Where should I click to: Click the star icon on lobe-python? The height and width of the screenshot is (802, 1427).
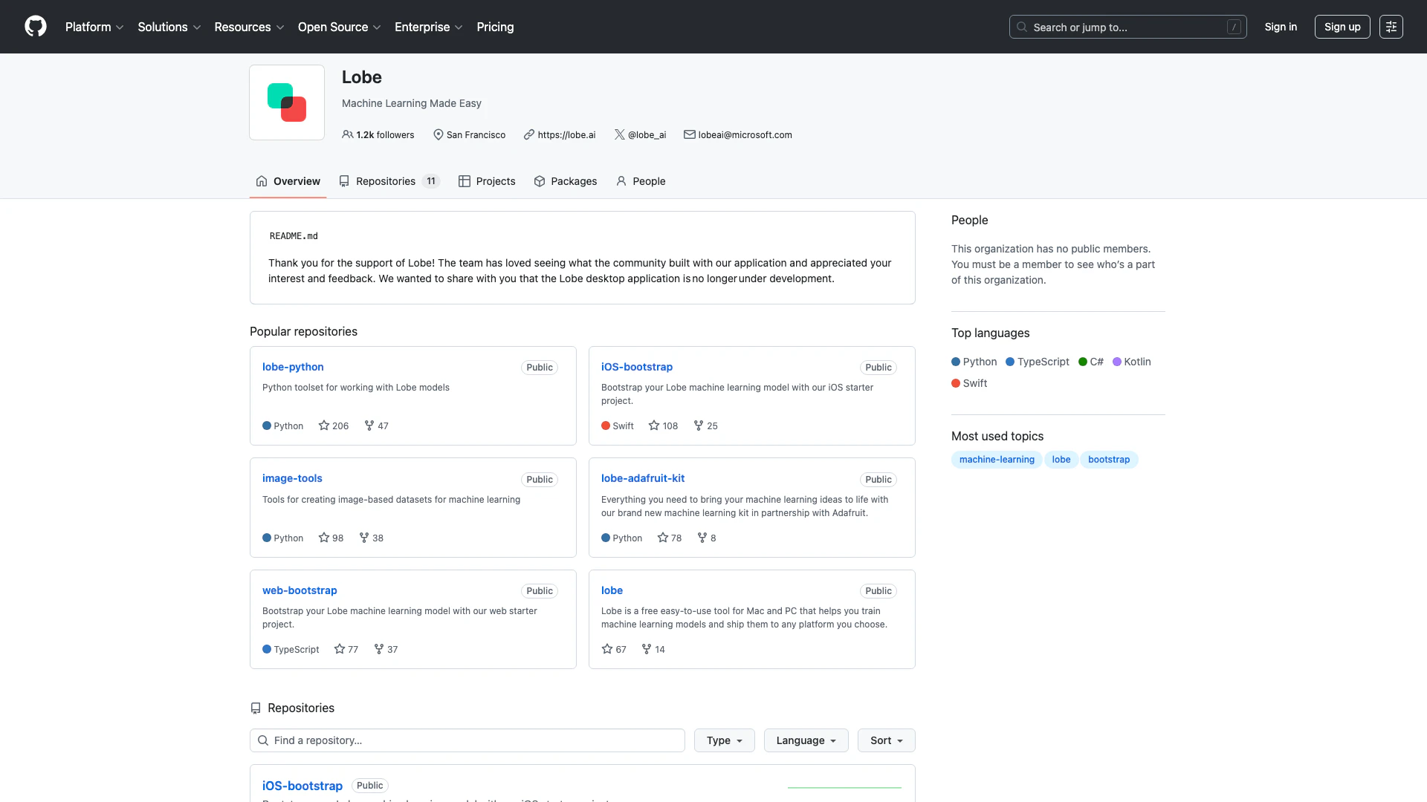coord(323,426)
